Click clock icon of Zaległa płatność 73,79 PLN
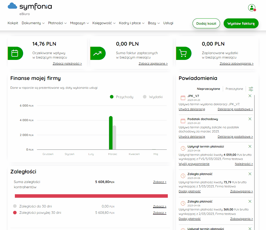The height and width of the screenshot is (230, 266). pos(183,176)
